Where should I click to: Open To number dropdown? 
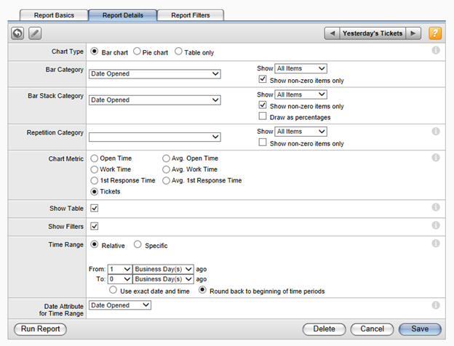[120, 279]
